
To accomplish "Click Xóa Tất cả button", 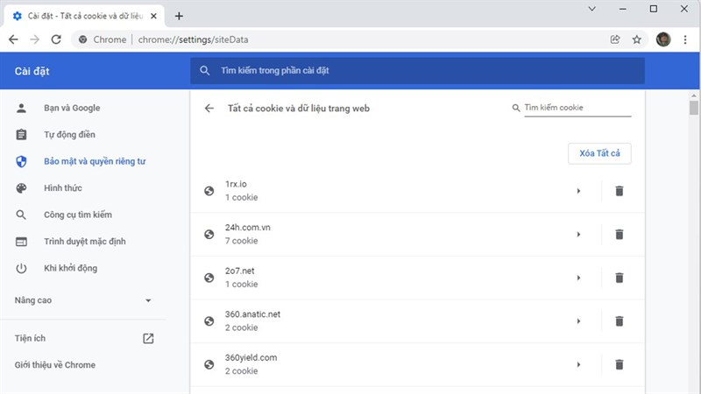I will click(599, 153).
